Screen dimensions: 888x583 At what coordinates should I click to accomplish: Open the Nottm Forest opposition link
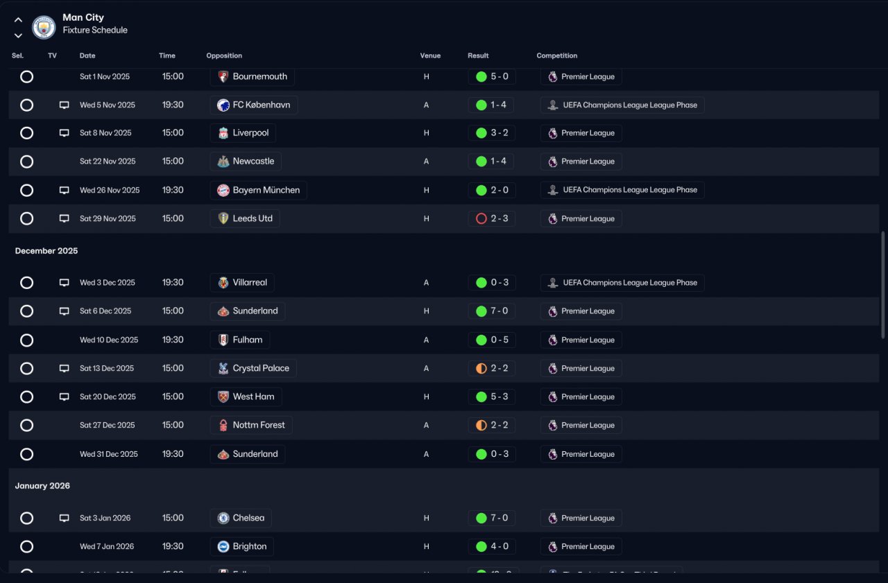tap(251, 426)
